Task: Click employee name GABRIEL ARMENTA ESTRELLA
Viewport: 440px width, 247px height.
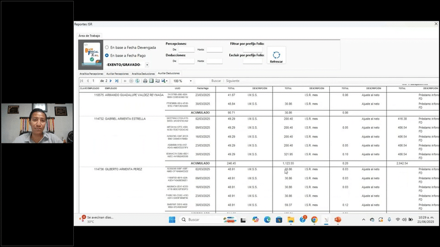Action: coord(125,119)
